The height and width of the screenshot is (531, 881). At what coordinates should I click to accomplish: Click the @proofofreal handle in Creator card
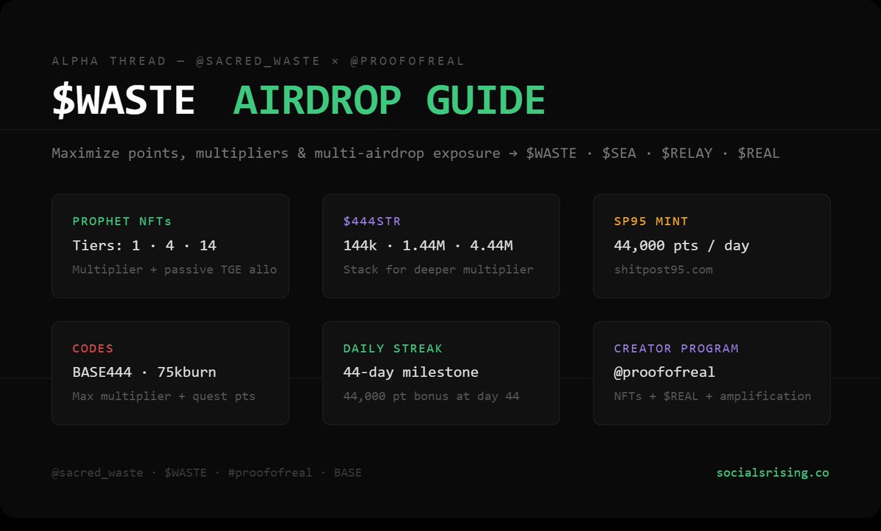click(x=664, y=372)
